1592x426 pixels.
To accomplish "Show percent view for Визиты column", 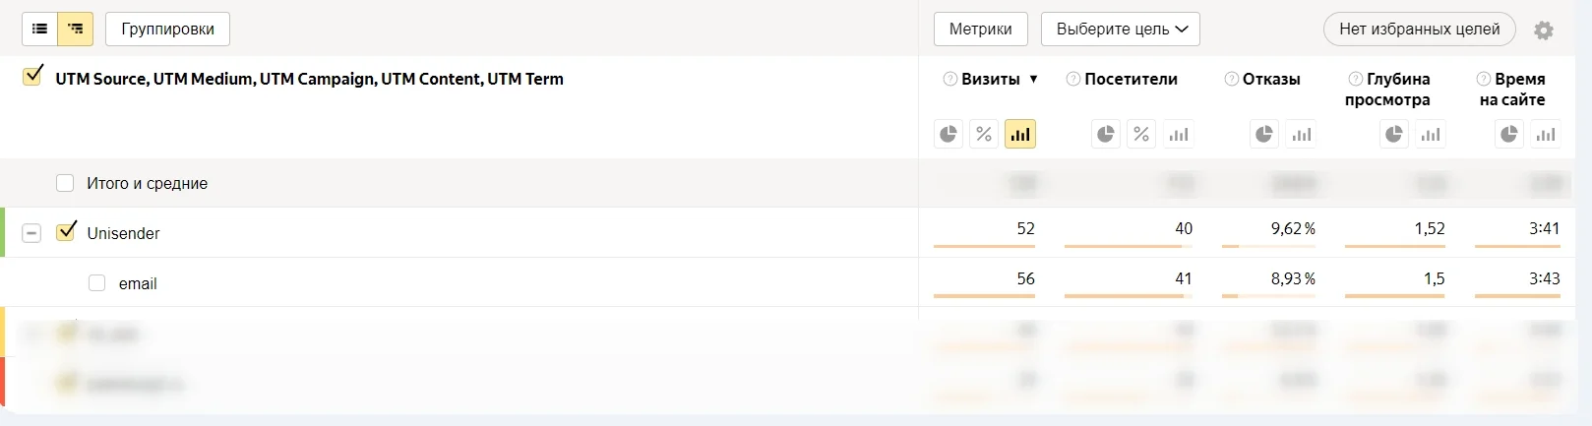I will (984, 134).
